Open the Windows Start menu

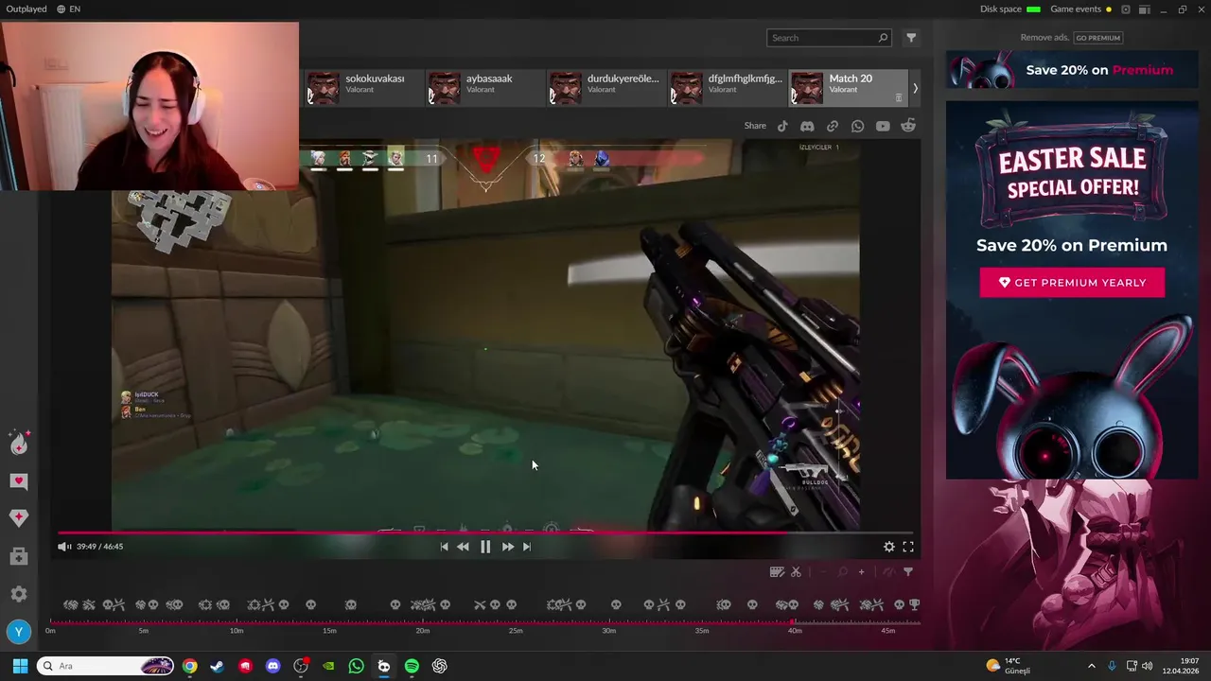[x=20, y=666]
